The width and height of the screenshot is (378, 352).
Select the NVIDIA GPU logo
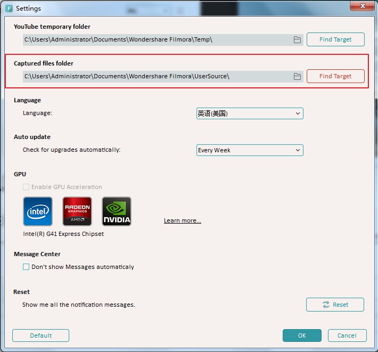tap(117, 211)
